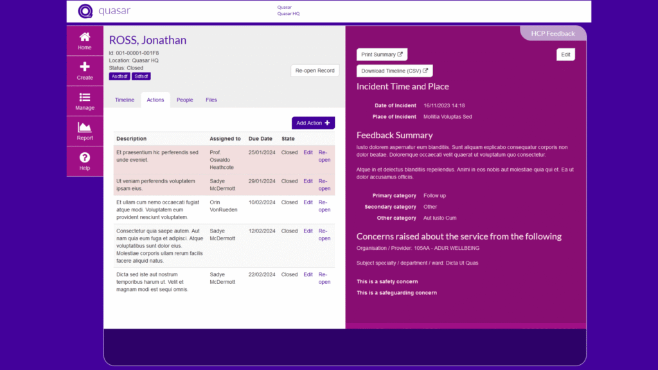
Task: Click Print Summary button
Action: 382,55
